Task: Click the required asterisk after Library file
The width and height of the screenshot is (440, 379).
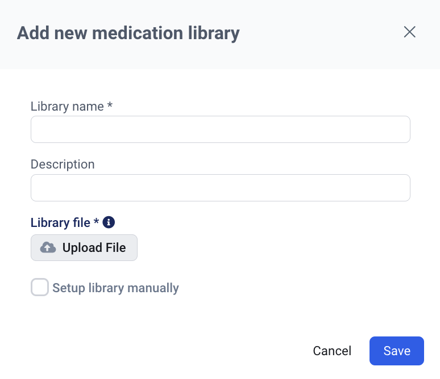Action: coord(96,222)
